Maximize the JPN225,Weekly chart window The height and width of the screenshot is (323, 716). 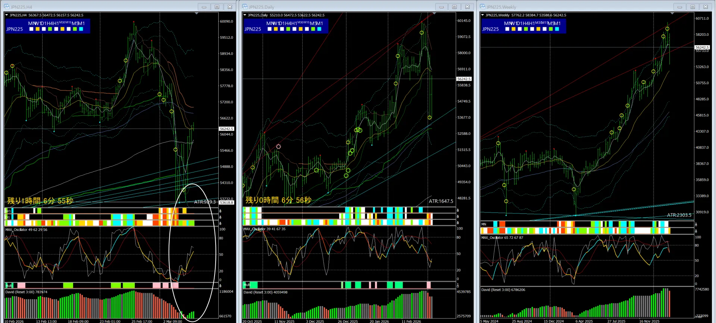point(692,7)
